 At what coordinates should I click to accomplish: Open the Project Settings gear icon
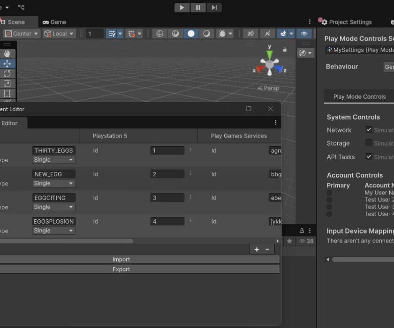(x=323, y=22)
